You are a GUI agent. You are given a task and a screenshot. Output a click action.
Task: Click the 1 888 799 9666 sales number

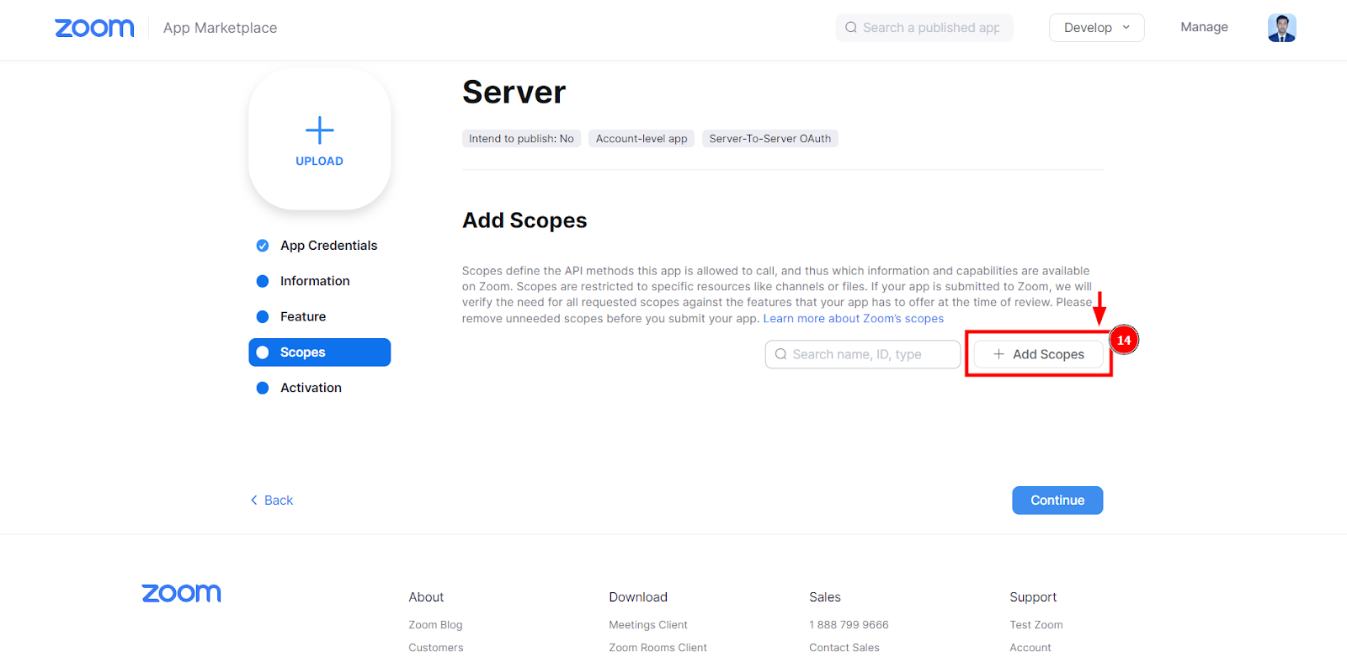[849, 625]
